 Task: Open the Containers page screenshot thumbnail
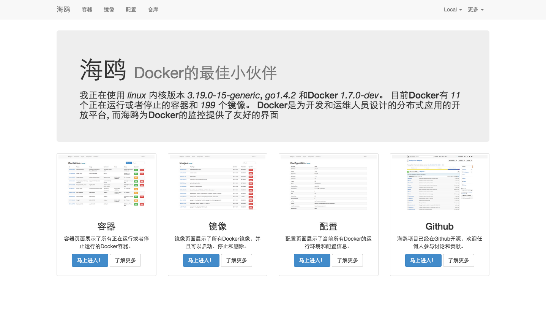[x=106, y=183]
